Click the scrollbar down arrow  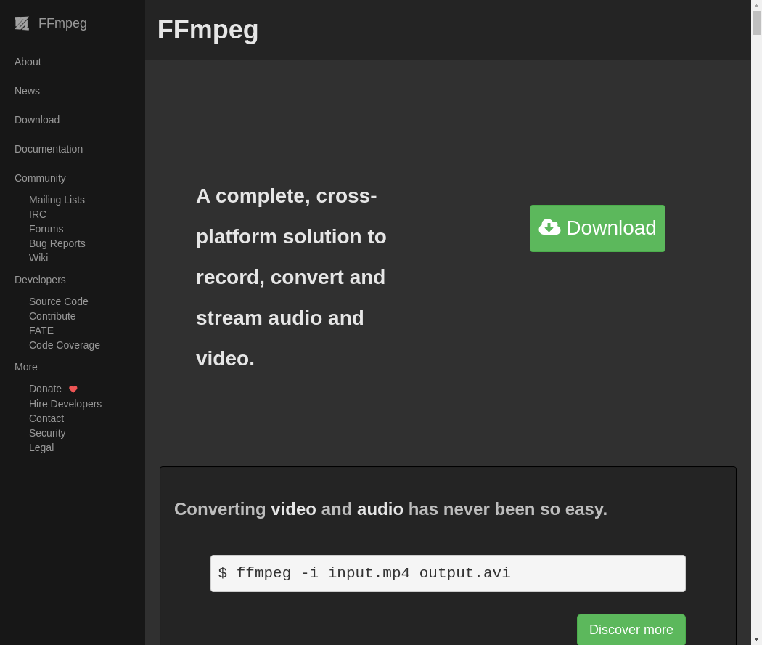pyautogui.click(x=757, y=640)
